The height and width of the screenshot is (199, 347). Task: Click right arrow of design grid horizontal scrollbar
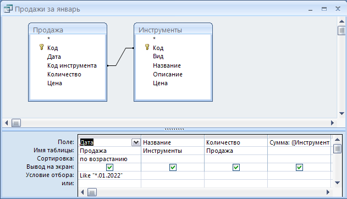tap(328, 192)
